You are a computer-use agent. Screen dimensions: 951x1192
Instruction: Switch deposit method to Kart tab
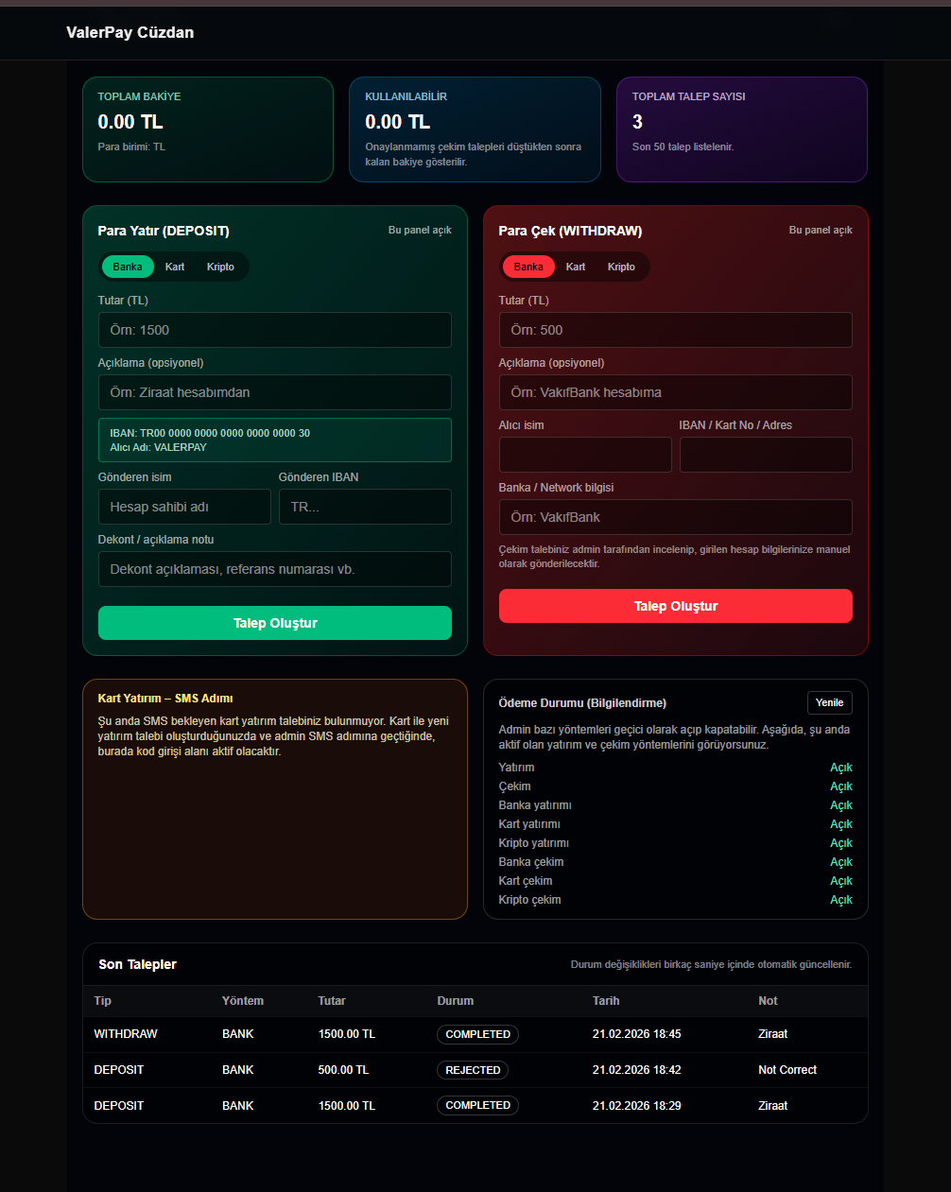pyautogui.click(x=174, y=267)
